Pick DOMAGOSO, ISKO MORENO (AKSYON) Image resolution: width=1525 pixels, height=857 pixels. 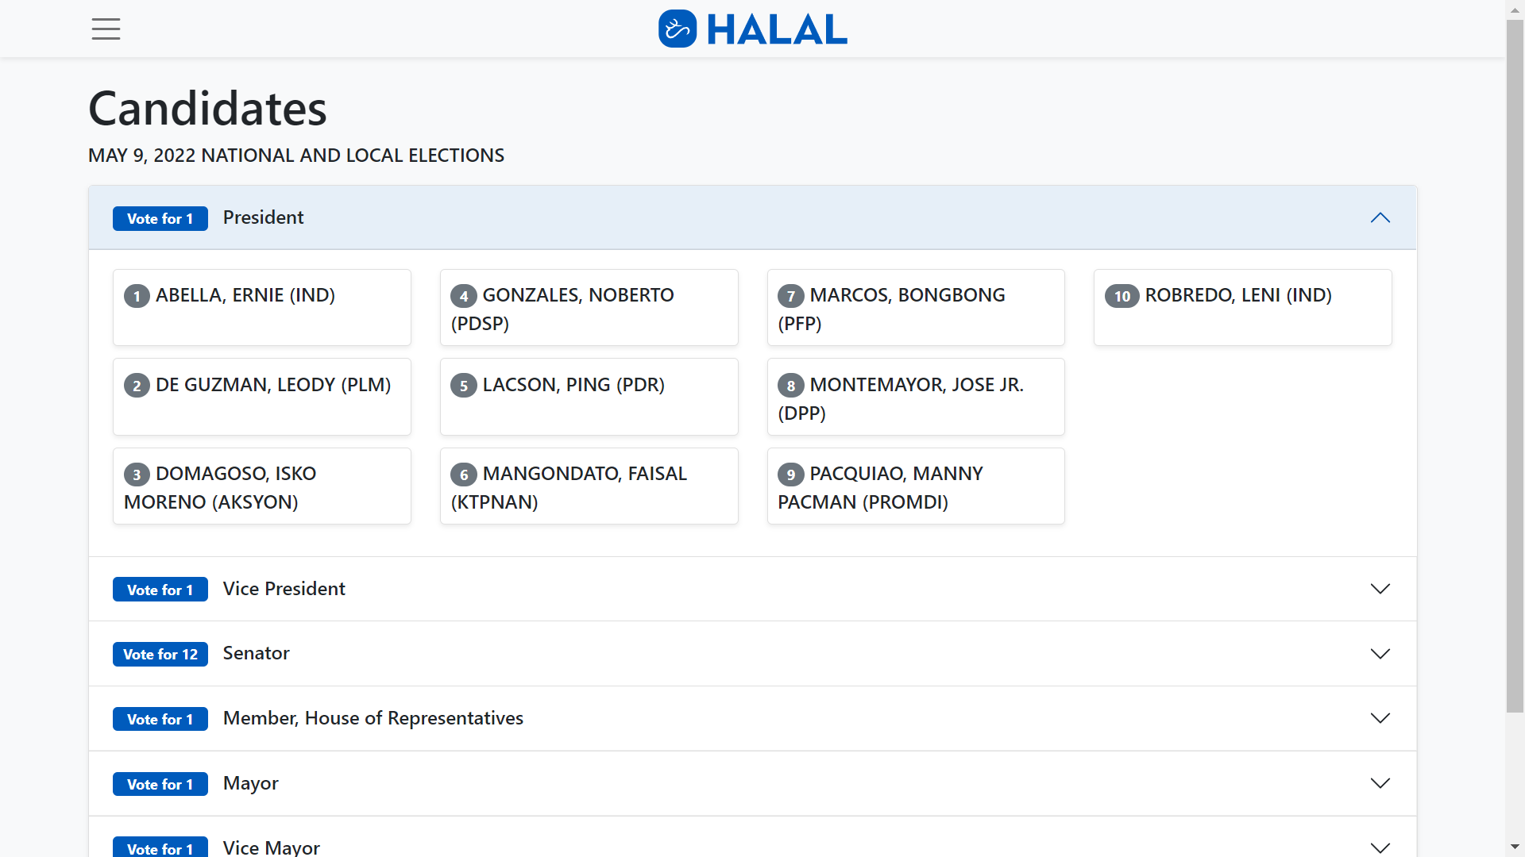tap(262, 486)
